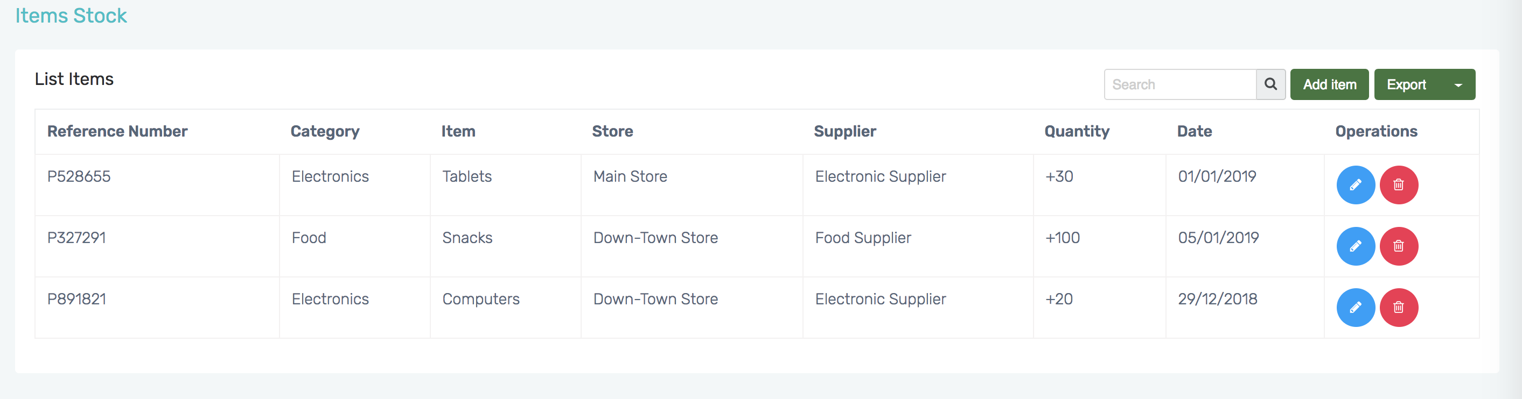Image resolution: width=1522 pixels, height=399 pixels.
Task: Click the Add item button
Action: [1329, 84]
